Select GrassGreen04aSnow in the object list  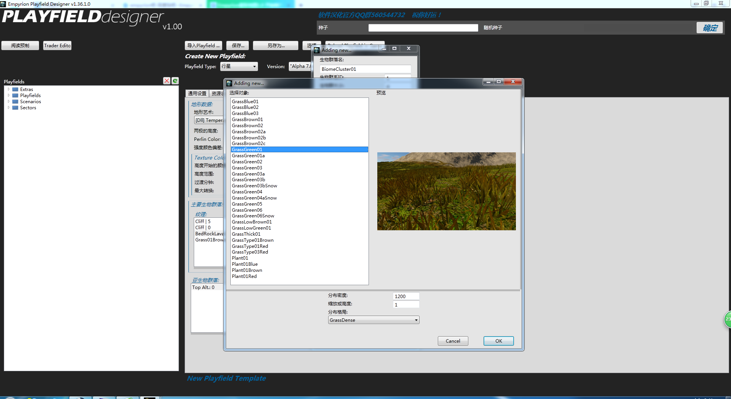point(299,198)
